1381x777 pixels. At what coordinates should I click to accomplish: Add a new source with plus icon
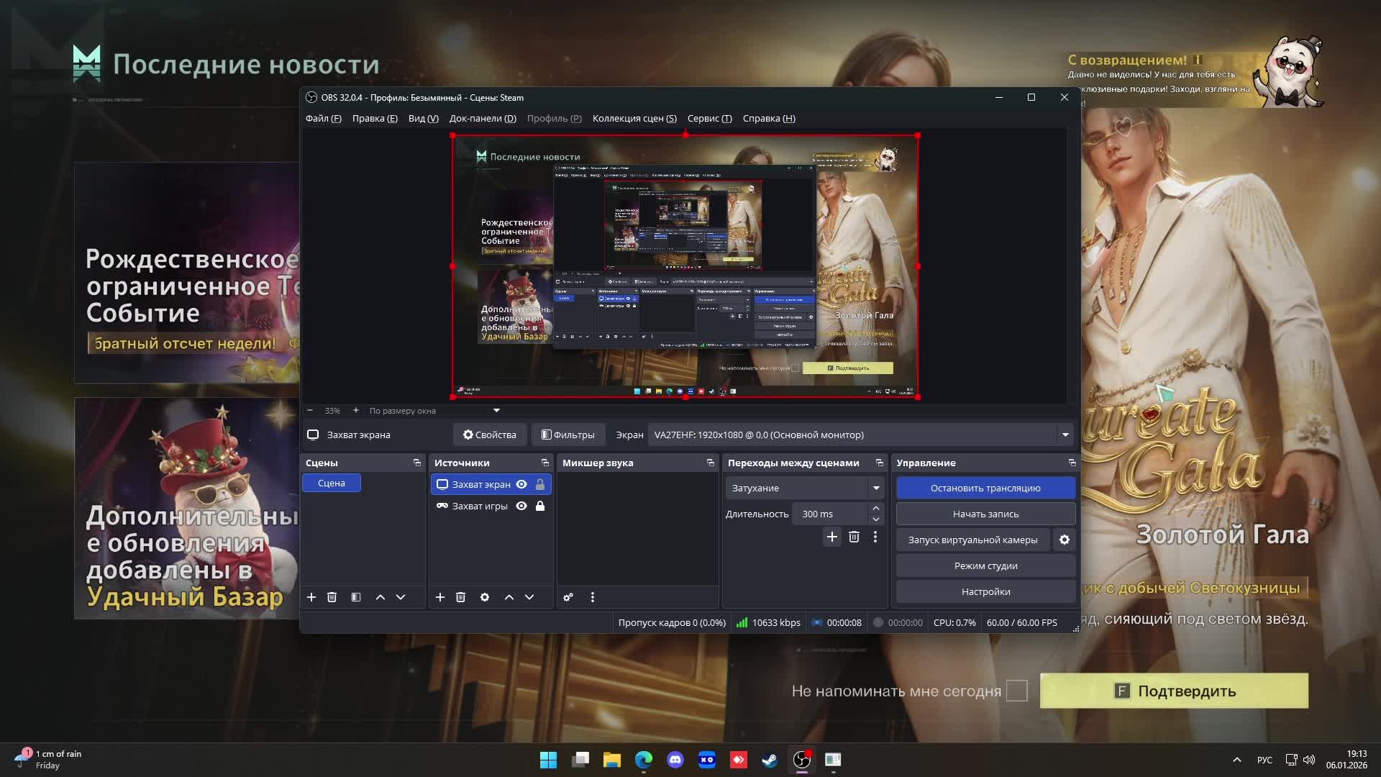point(440,597)
